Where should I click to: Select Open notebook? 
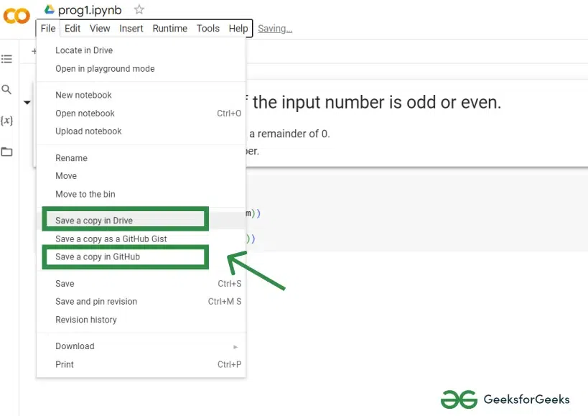141,114
